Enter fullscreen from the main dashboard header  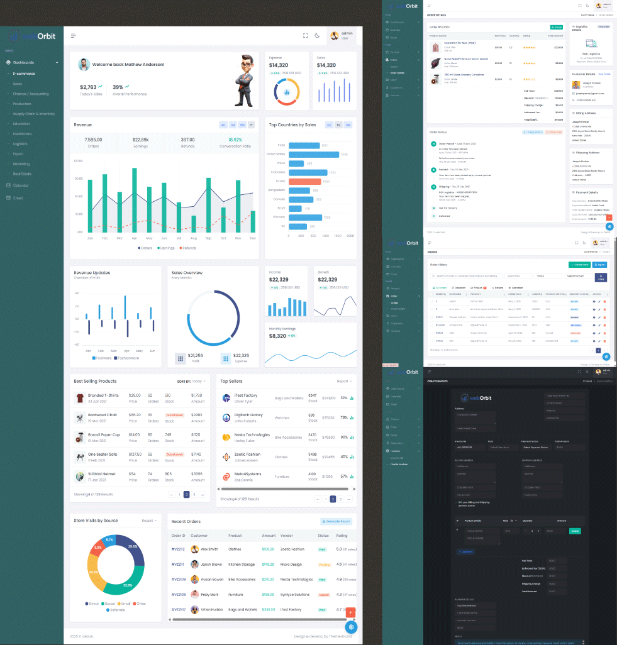(x=306, y=36)
